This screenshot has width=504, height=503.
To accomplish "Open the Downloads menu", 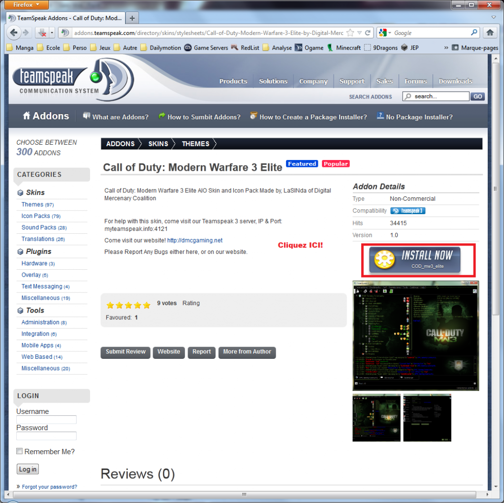I will pos(455,81).
